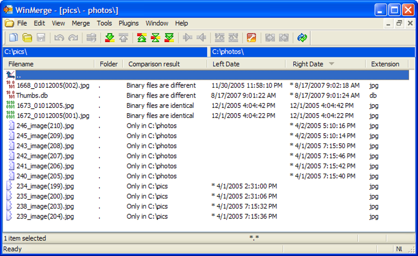The width and height of the screenshot is (418, 256).
Task: Select file 240_image(205).jpg
Action: [45, 176]
